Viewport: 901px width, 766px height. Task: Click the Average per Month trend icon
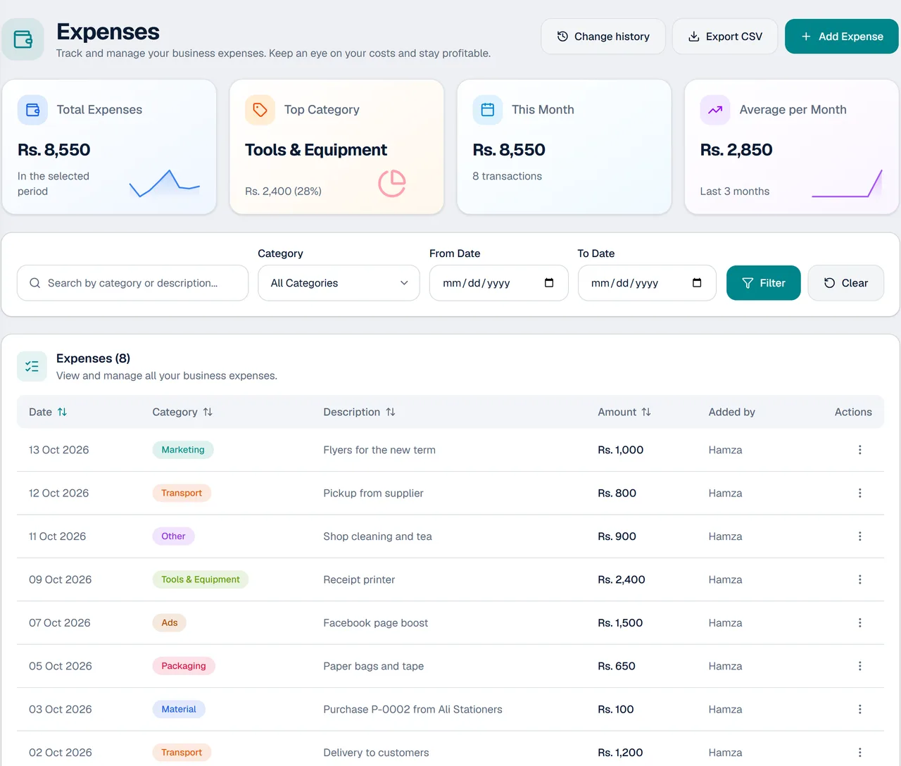click(x=715, y=110)
